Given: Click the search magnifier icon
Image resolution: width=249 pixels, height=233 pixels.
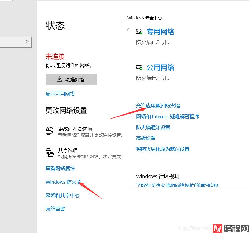Looking at the screenshot, I should (x=27, y=42).
